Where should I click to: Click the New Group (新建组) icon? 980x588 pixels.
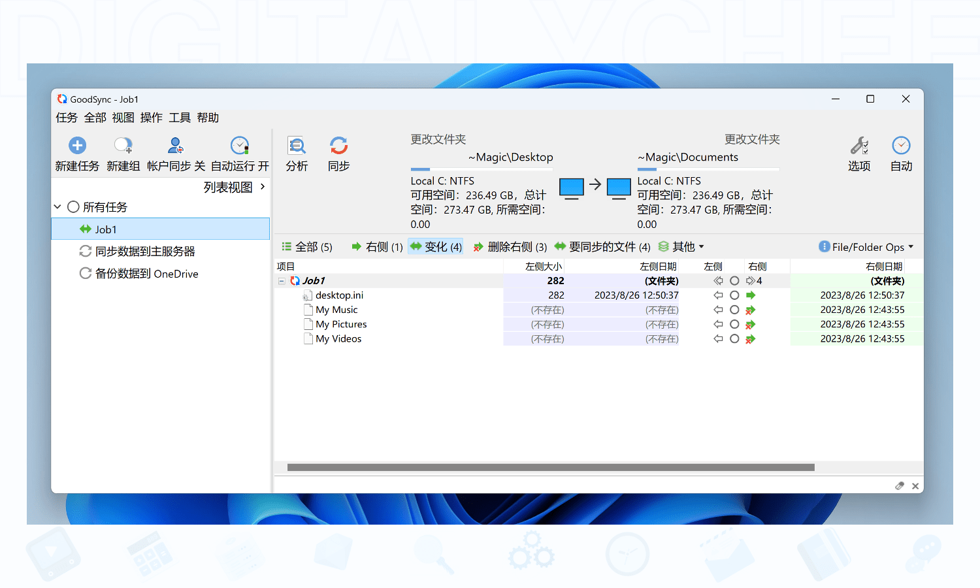pos(123,146)
